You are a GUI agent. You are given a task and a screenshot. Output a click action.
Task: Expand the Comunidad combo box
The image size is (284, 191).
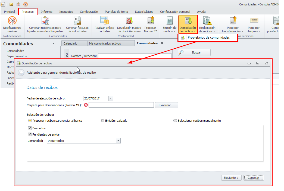[x=118, y=141]
